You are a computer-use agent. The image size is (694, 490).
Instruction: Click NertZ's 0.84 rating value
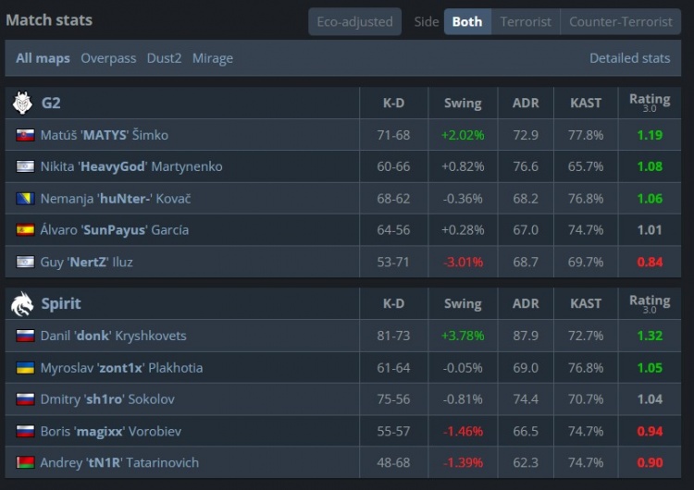coord(650,262)
